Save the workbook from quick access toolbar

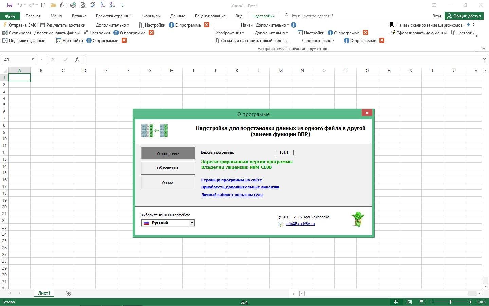click(10, 5)
